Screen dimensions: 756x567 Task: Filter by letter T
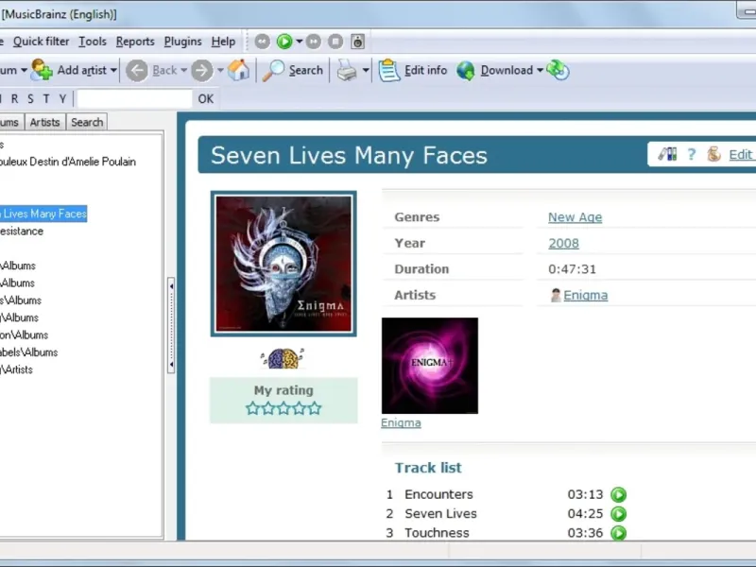point(46,99)
